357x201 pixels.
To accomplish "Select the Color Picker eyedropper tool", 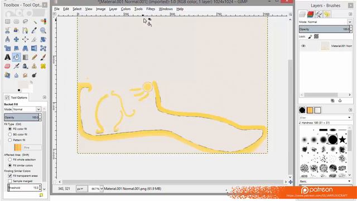I will click(35, 31).
